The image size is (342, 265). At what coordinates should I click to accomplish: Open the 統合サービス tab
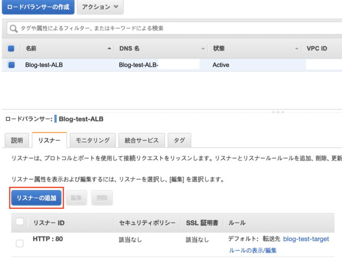coord(142,140)
